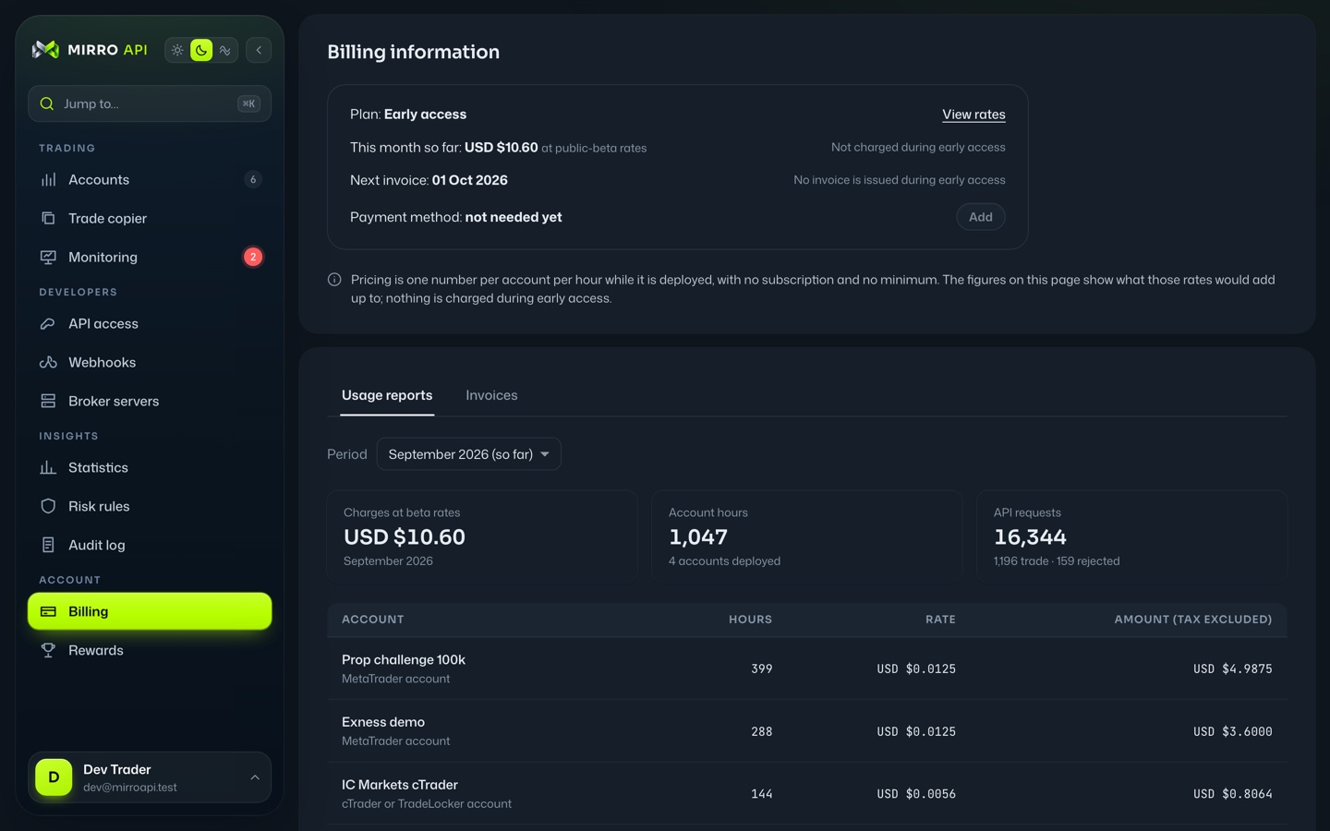Screen dimensions: 1330x831
Task: Click the Risk rules shield icon
Action: pos(48,506)
